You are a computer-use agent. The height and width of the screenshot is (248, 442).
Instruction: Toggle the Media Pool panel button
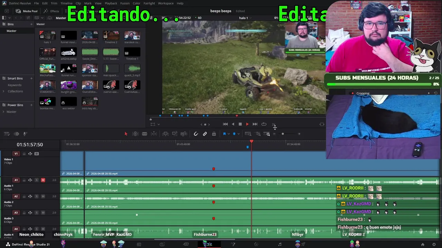click(x=27, y=11)
